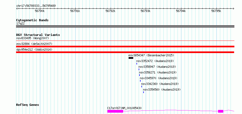This screenshot has width=242, height=114.
Task: Click the Cytogenetic Bands track title
Action: pyautogui.click(x=32, y=20)
